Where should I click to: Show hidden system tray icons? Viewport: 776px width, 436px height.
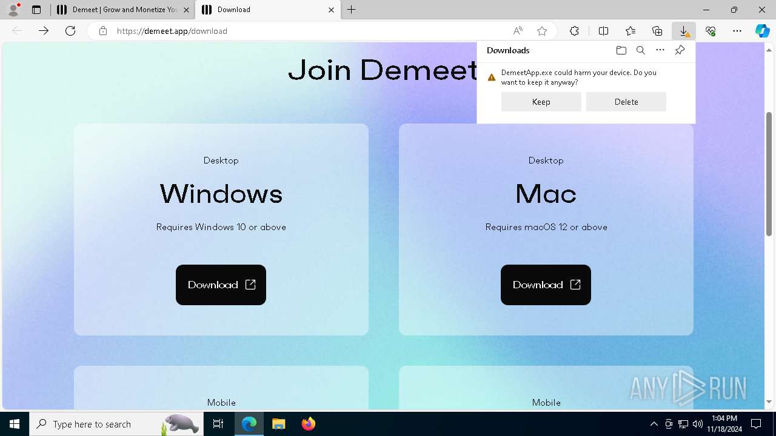click(654, 424)
